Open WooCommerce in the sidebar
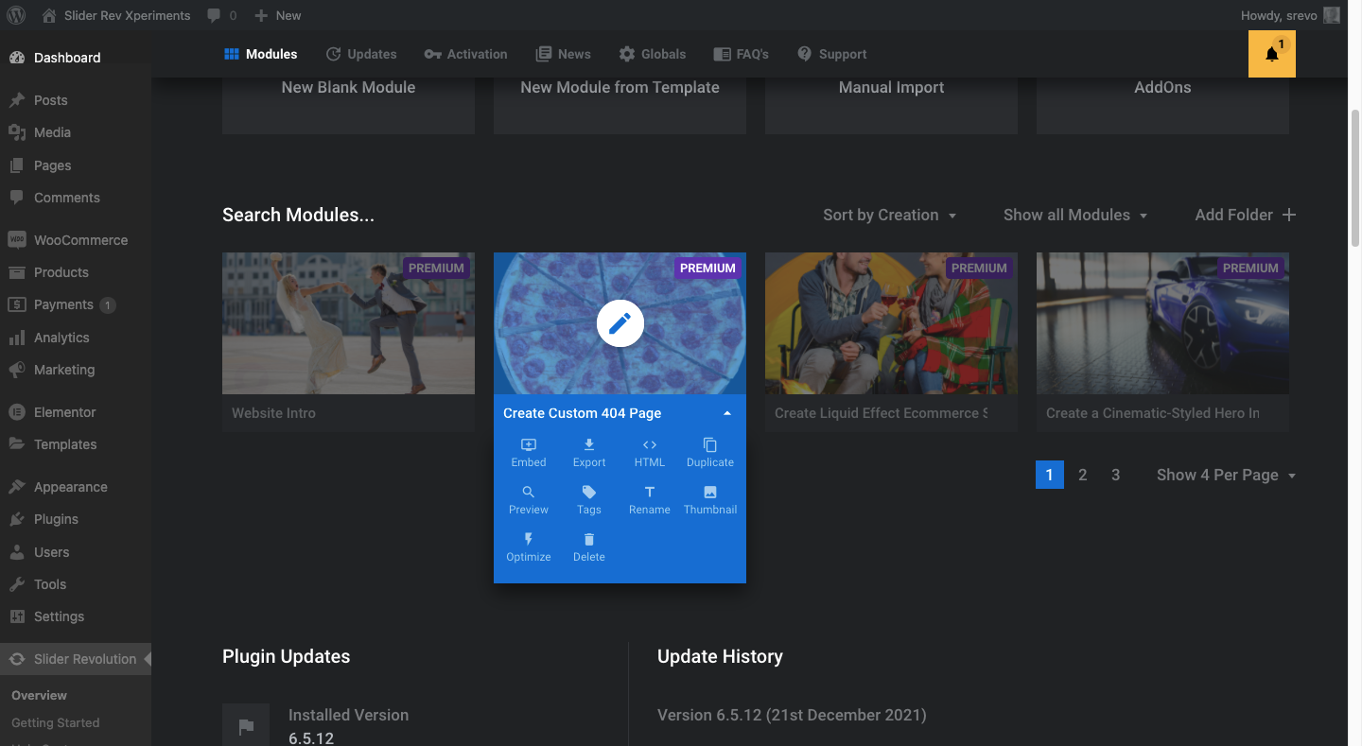This screenshot has width=1362, height=746. [76, 240]
